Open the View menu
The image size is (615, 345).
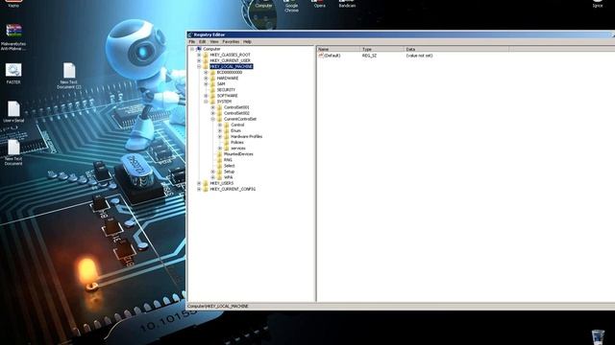(x=214, y=41)
